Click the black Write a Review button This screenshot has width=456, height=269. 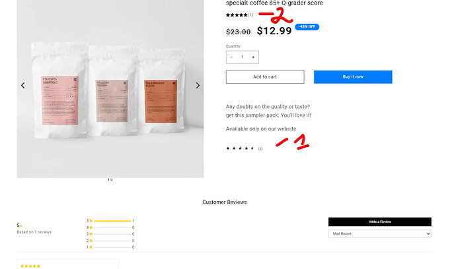click(380, 222)
